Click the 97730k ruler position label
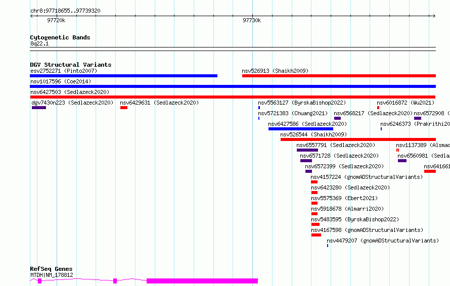Screen dimensions: 450x286 click(252, 20)
